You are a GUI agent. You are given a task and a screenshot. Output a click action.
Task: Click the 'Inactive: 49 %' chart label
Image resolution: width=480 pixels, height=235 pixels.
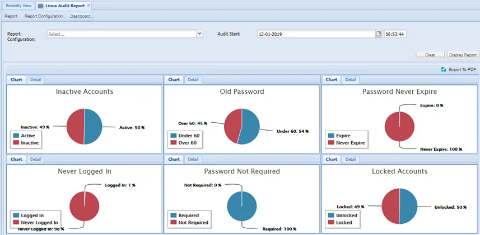click(35, 127)
